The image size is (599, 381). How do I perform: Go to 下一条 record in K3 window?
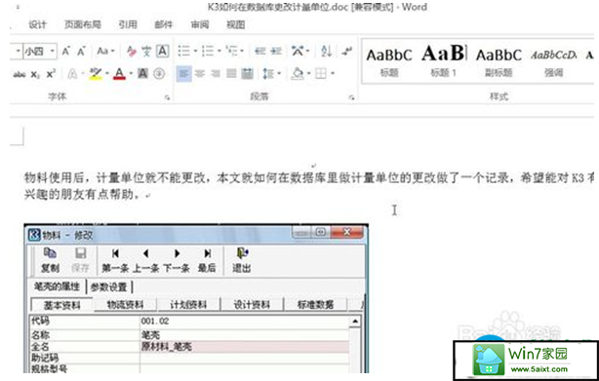coord(177,260)
